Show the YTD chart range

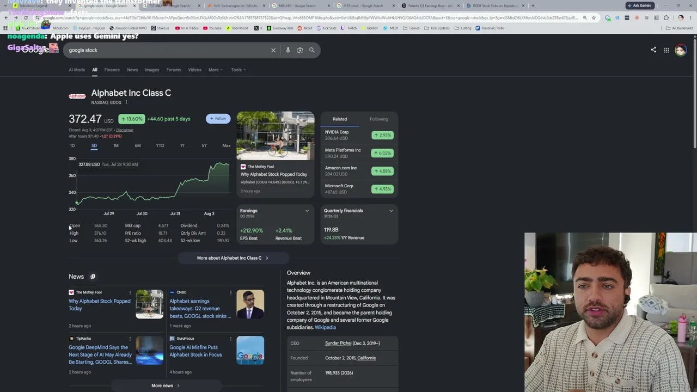(160, 145)
